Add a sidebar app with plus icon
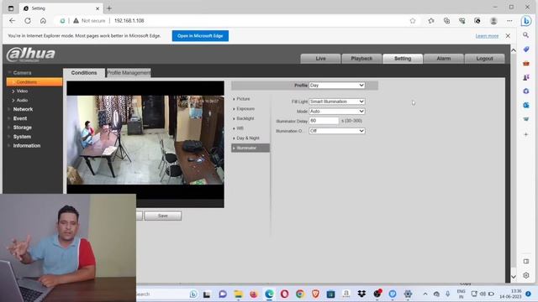This screenshot has height=302, width=538. 525,134
